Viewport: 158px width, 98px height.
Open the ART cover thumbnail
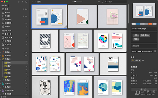(113, 64)
